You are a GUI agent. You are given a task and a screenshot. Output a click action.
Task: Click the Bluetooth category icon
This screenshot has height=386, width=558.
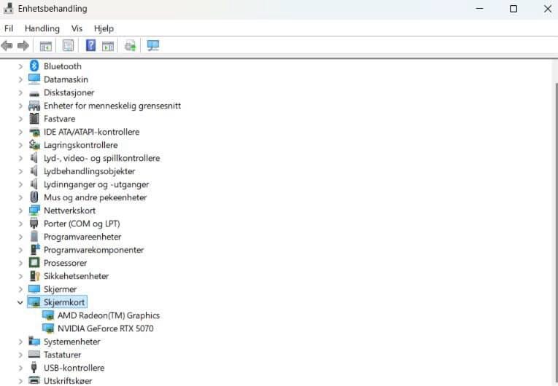(34, 66)
